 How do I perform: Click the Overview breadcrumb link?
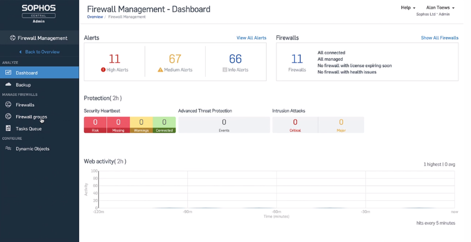95,17
